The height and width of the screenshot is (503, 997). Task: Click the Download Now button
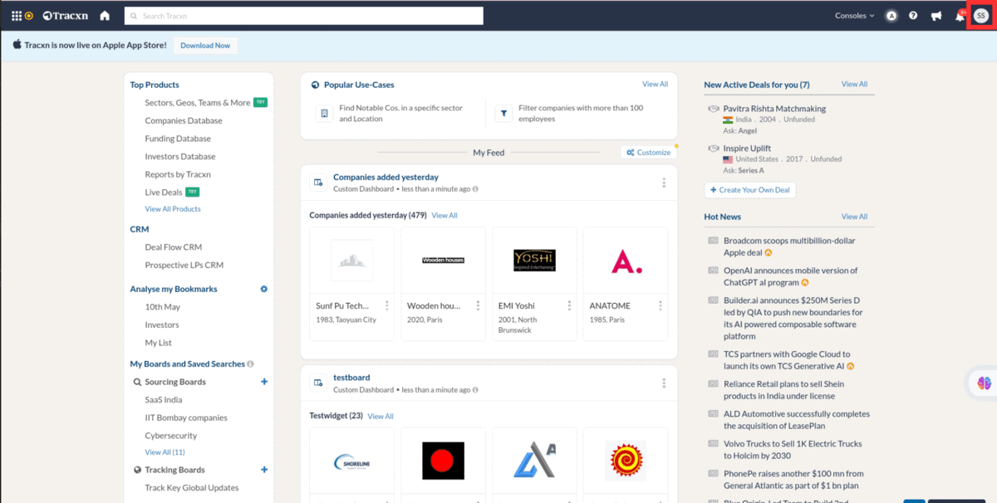[205, 46]
